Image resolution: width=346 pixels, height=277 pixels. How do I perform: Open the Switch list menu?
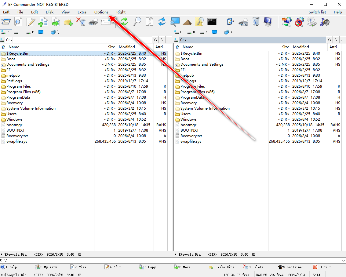pos(317,12)
